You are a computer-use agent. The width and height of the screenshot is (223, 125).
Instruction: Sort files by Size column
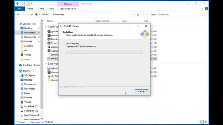(x=146, y=21)
